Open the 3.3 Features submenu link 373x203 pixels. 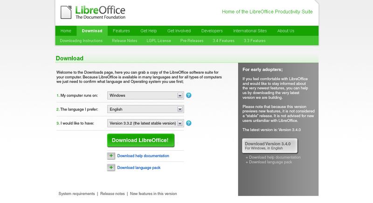[x=255, y=41]
